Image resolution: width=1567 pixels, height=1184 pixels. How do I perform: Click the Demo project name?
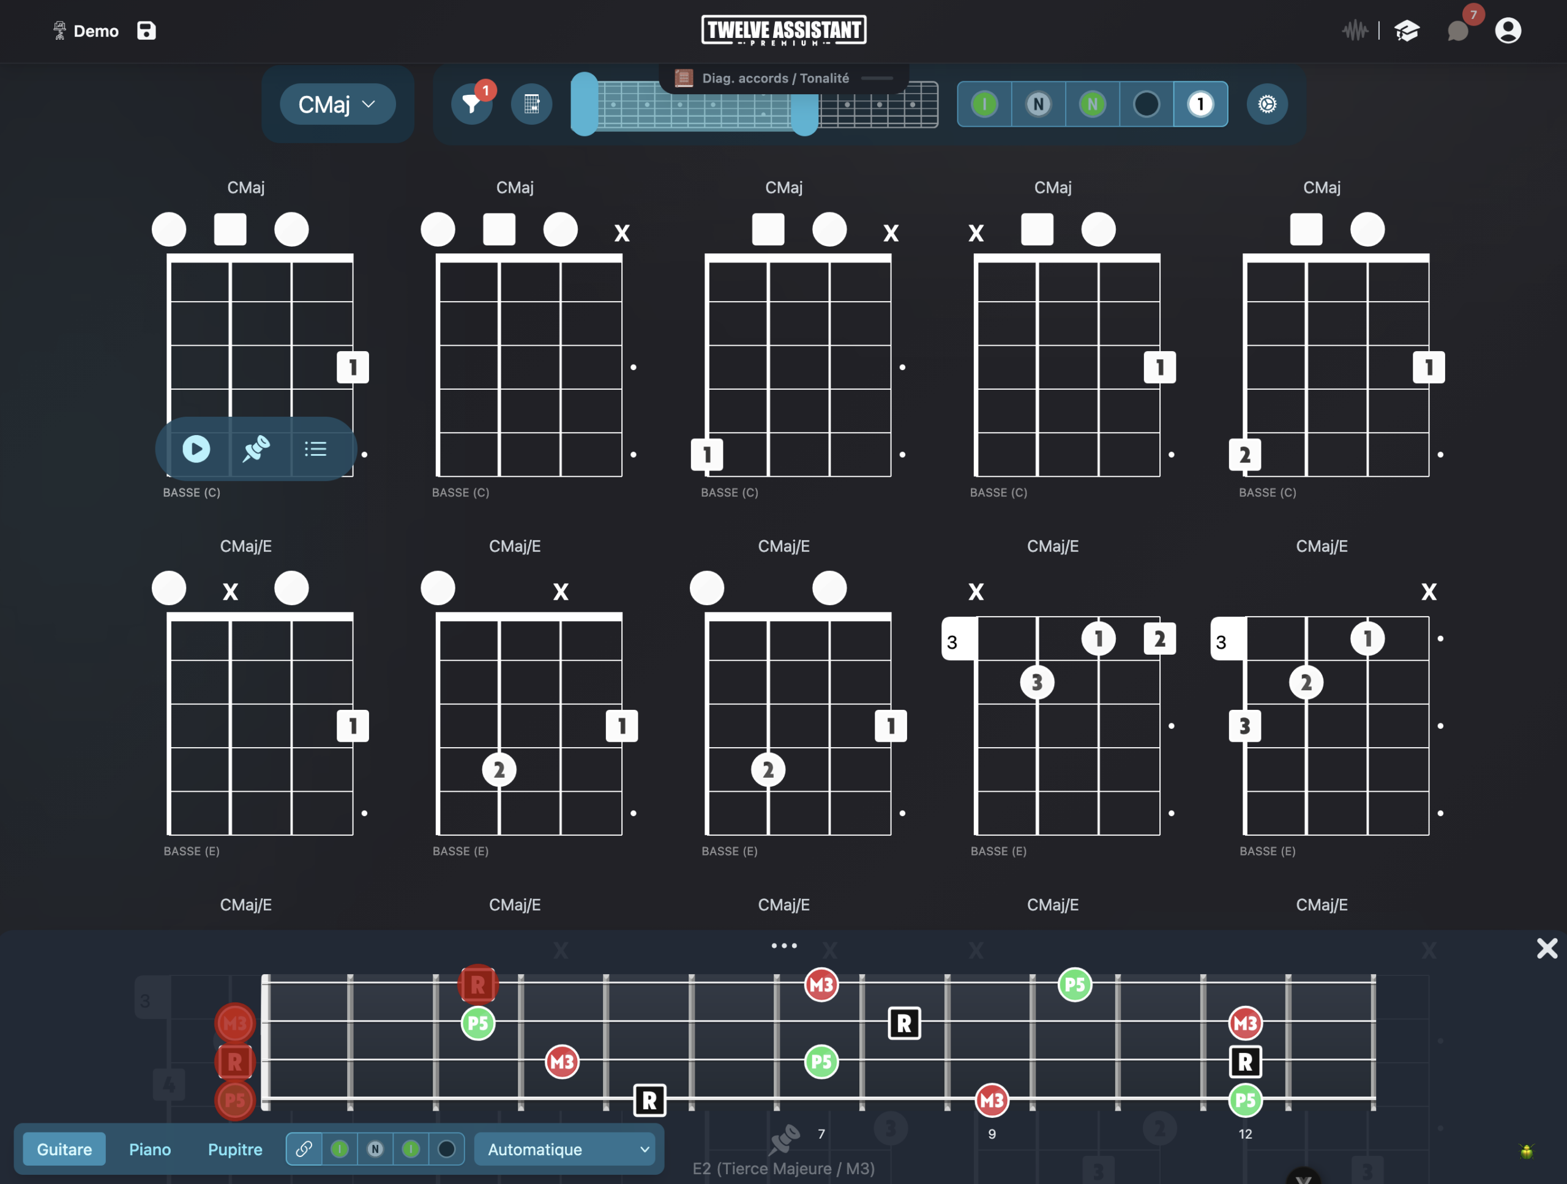click(95, 31)
